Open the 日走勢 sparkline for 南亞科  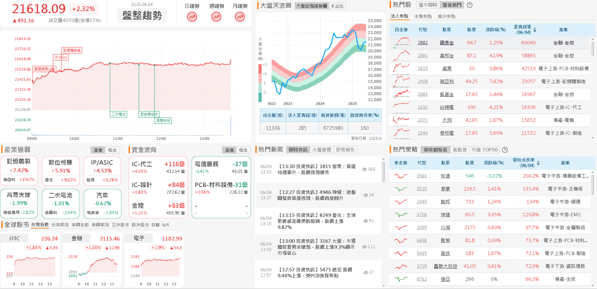click(401, 81)
